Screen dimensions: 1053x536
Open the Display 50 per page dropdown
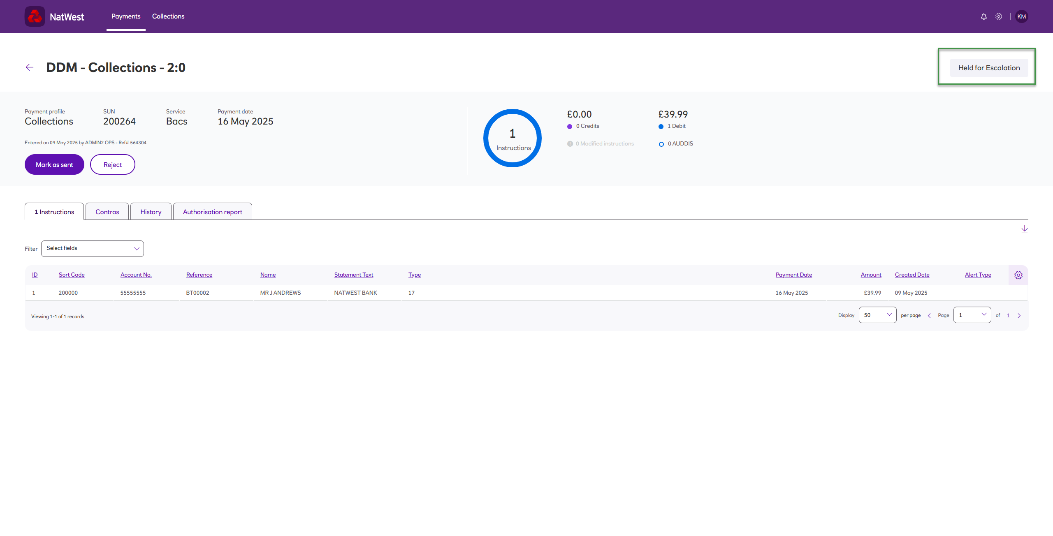[877, 315]
